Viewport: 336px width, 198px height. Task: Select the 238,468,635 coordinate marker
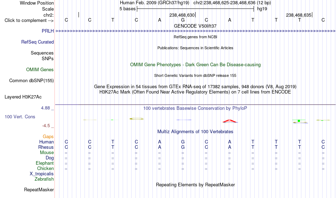[299, 15]
